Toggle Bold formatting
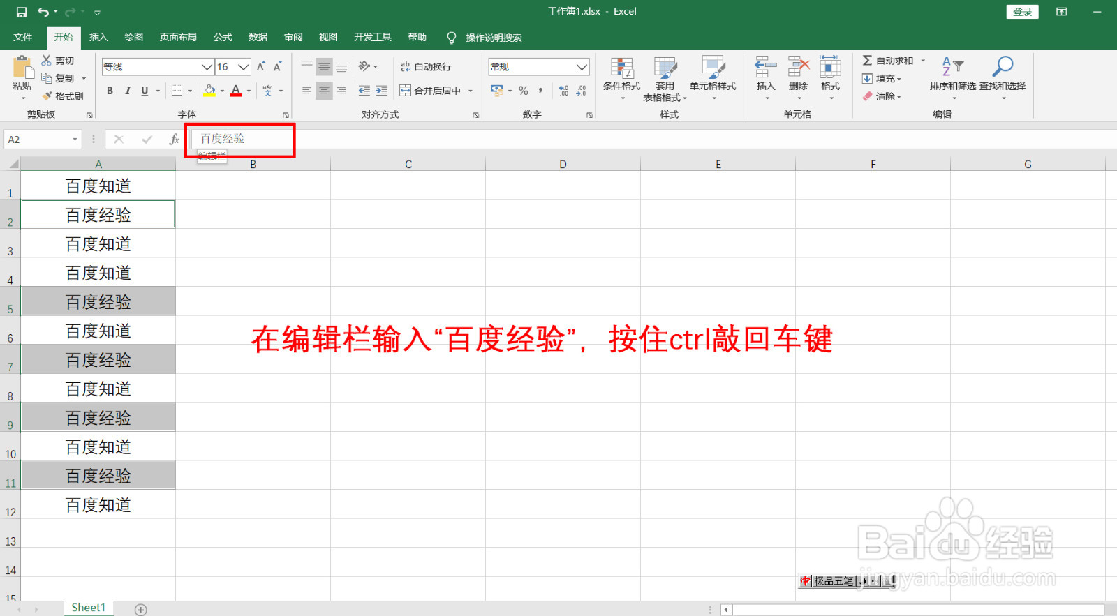 [110, 91]
